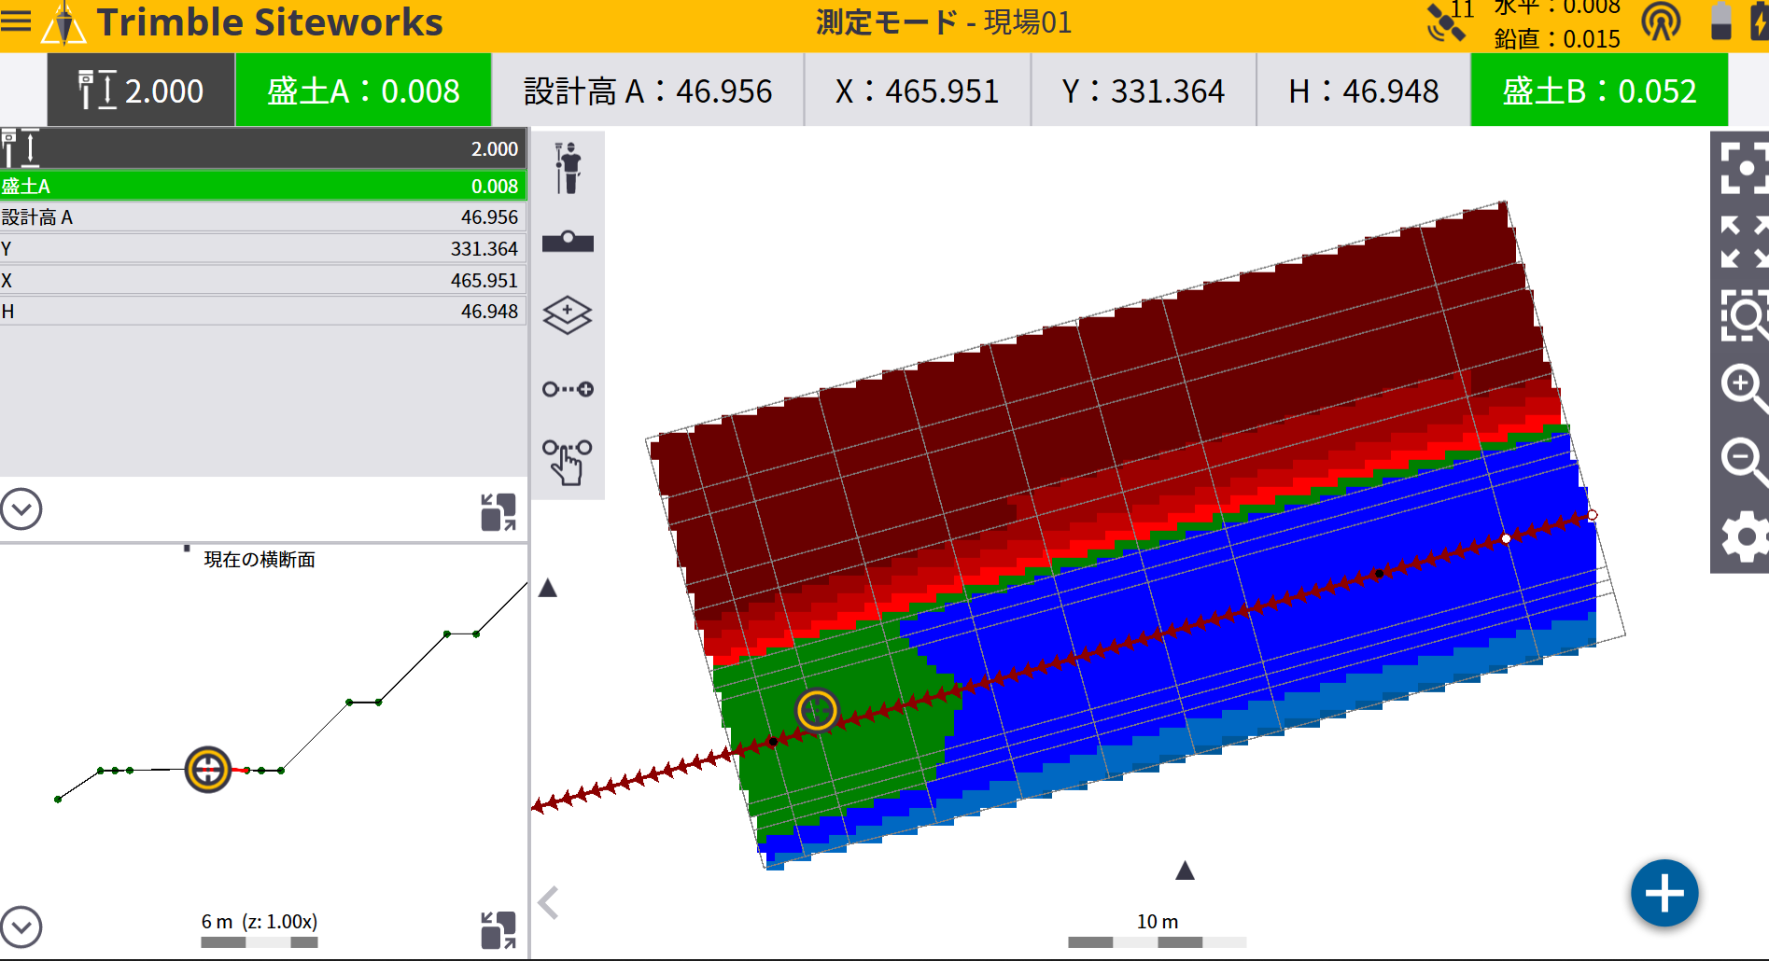Screen dimensions: 1769x961
Task: Expand the info panel to full view
Action: tap(498, 512)
